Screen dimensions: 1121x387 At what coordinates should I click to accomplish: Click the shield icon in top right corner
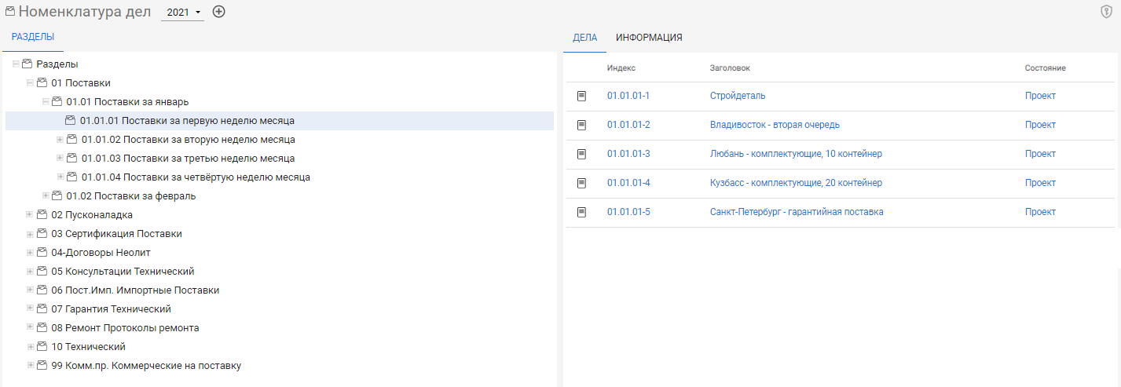click(x=1106, y=12)
